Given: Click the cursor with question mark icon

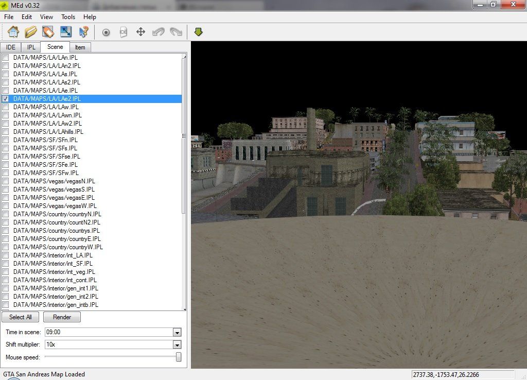Looking at the screenshot, I should [x=83, y=32].
